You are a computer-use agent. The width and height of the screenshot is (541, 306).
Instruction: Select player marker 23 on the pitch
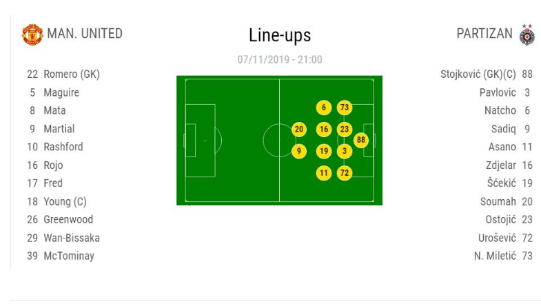point(345,130)
